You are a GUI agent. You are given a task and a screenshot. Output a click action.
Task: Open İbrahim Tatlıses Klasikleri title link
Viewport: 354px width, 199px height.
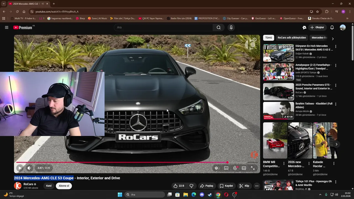coord(314,105)
